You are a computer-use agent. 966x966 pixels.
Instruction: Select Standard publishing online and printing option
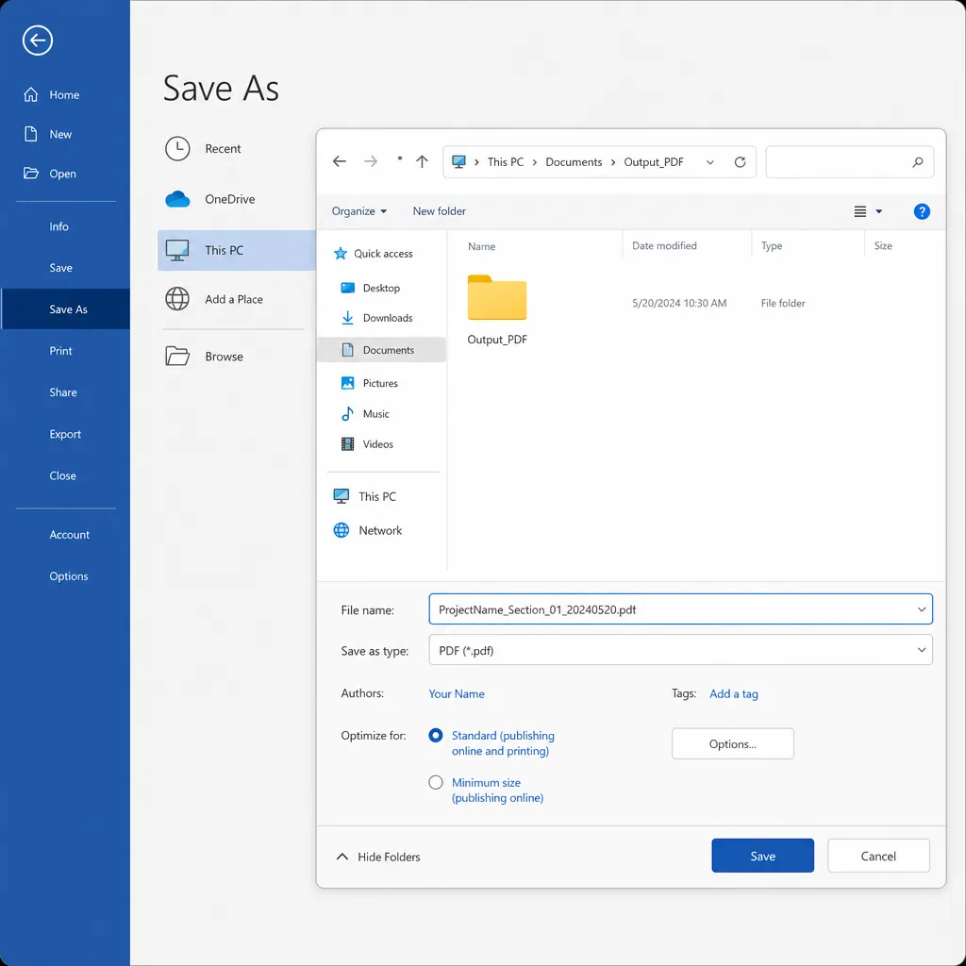click(x=436, y=735)
